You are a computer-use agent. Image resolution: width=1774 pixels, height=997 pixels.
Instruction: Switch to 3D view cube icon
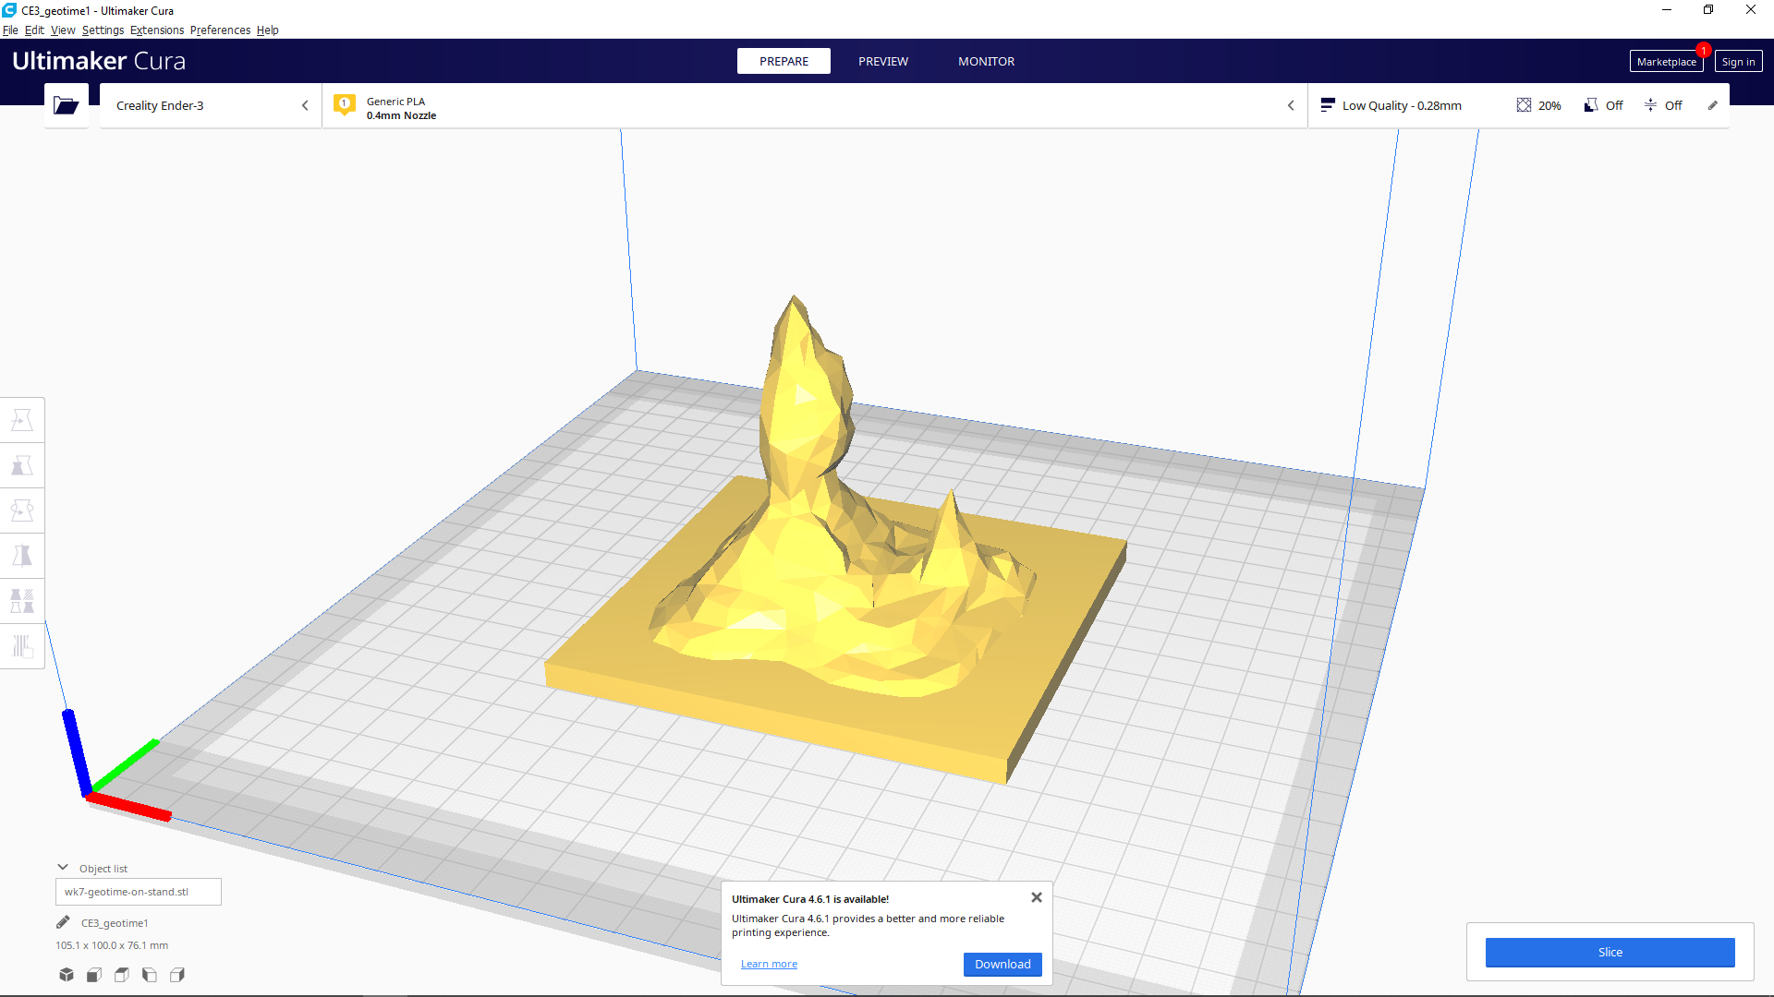click(67, 975)
